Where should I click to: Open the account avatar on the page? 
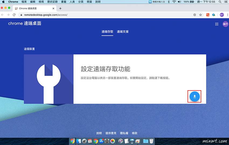click(x=225, y=24)
